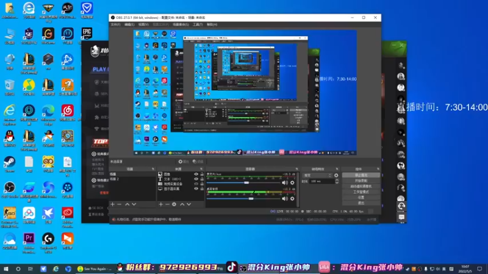Click the 退出 button in OBS controls

(x=361, y=203)
